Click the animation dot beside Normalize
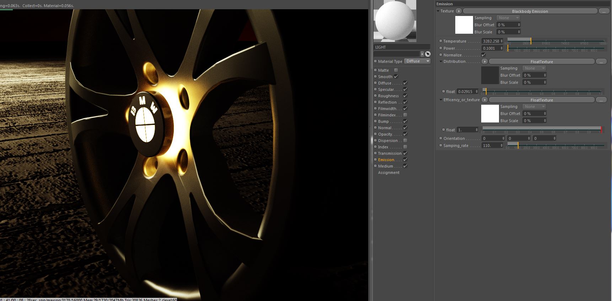Viewport: 612px width, 301px height. pos(441,55)
